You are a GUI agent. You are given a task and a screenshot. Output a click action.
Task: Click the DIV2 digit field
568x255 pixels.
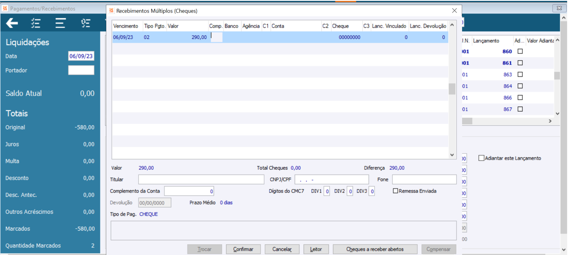pyautogui.click(x=350, y=191)
